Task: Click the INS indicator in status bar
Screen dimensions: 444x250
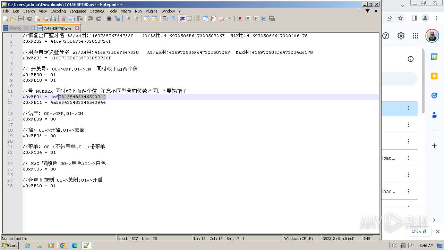Action: pos(367,239)
